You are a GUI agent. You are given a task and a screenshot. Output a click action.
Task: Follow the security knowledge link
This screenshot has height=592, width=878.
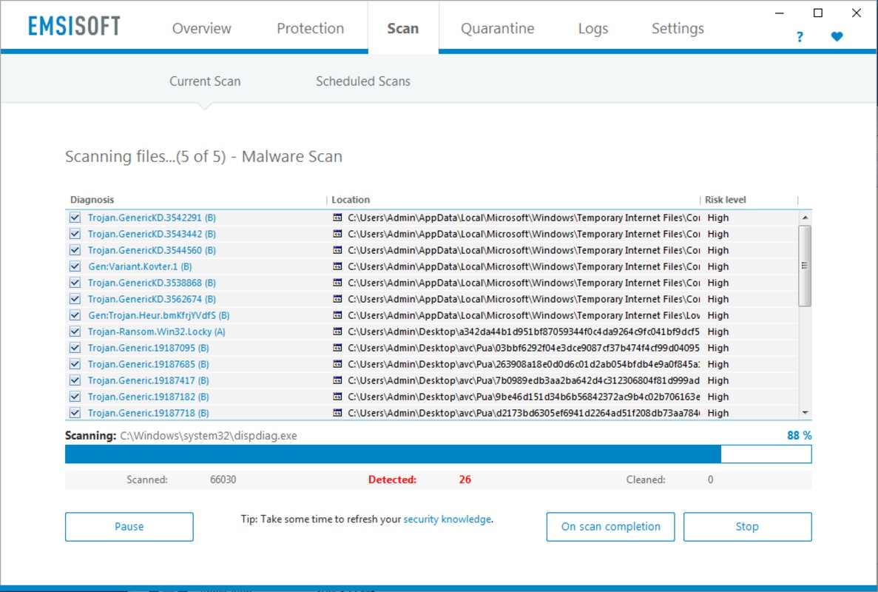pos(447,519)
